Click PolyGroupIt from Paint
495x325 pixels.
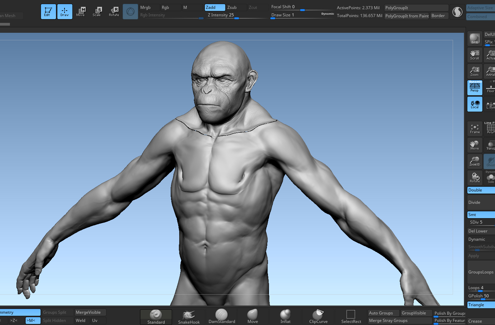407,16
